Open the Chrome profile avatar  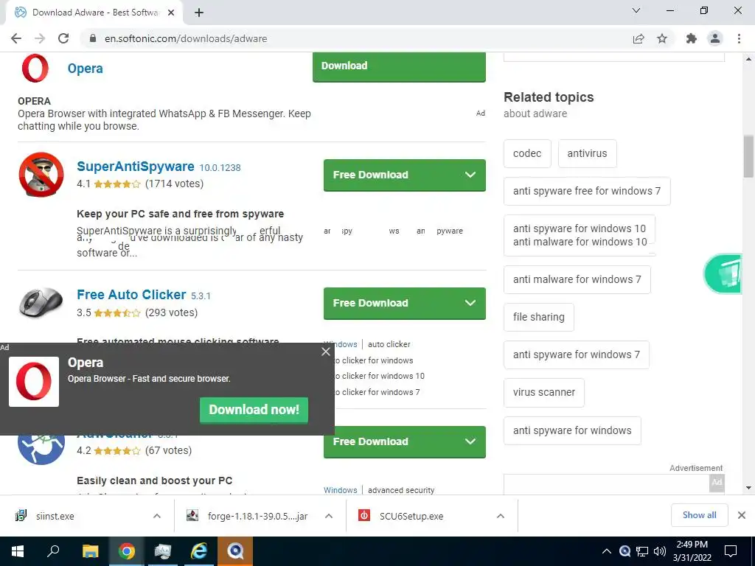(x=715, y=38)
